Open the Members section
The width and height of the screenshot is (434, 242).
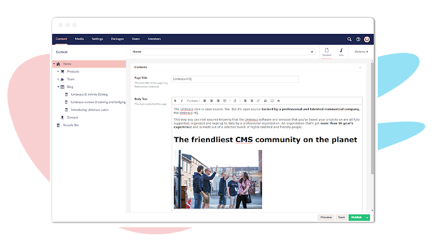[154, 39]
